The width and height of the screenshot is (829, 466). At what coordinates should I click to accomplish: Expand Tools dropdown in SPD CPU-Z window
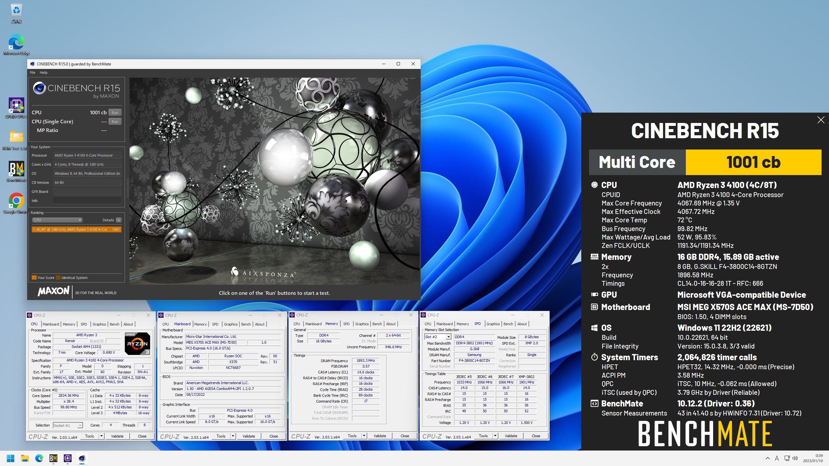[495, 436]
